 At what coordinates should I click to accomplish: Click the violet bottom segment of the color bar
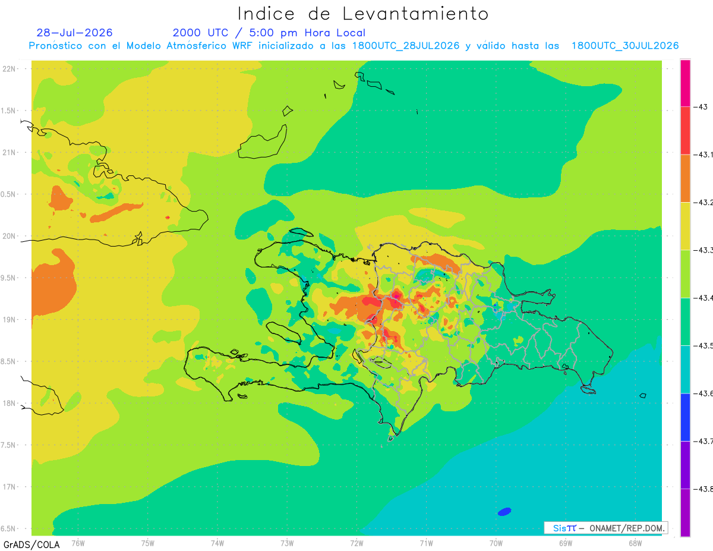(685, 512)
